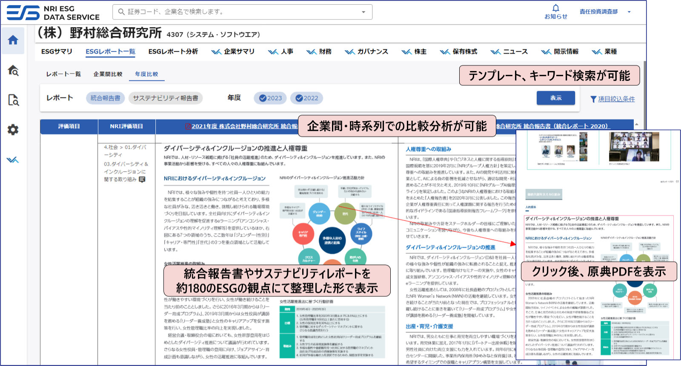Click the home icon in the left sidebar
Screen dimensions: 681x366
pos(13,40)
